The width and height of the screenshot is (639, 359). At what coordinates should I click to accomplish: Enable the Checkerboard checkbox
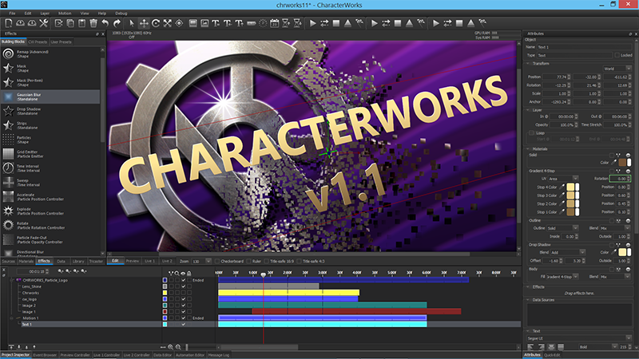click(x=217, y=261)
